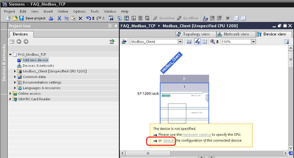Open the Project menu
The width and height of the screenshot is (294, 158).
click(x=9, y=11)
